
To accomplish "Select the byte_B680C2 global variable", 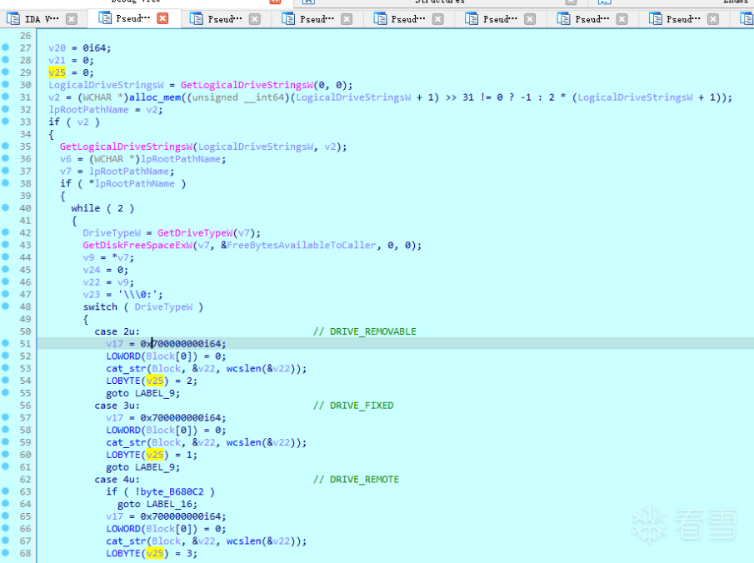I will pyautogui.click(x=172, y=492).
